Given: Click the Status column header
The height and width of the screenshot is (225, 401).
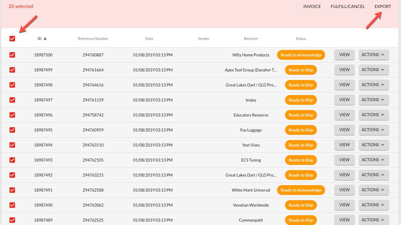Looking at the screenshot, I should [x=301, y=39].
